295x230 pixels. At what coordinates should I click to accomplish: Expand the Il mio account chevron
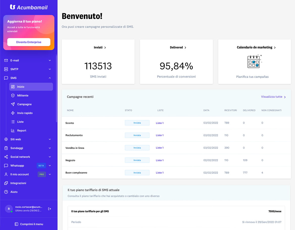coord(50,174)
